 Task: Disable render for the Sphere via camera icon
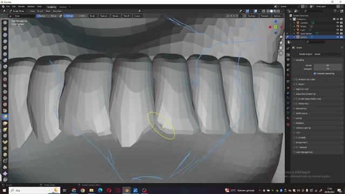click(x=341, y=37)
